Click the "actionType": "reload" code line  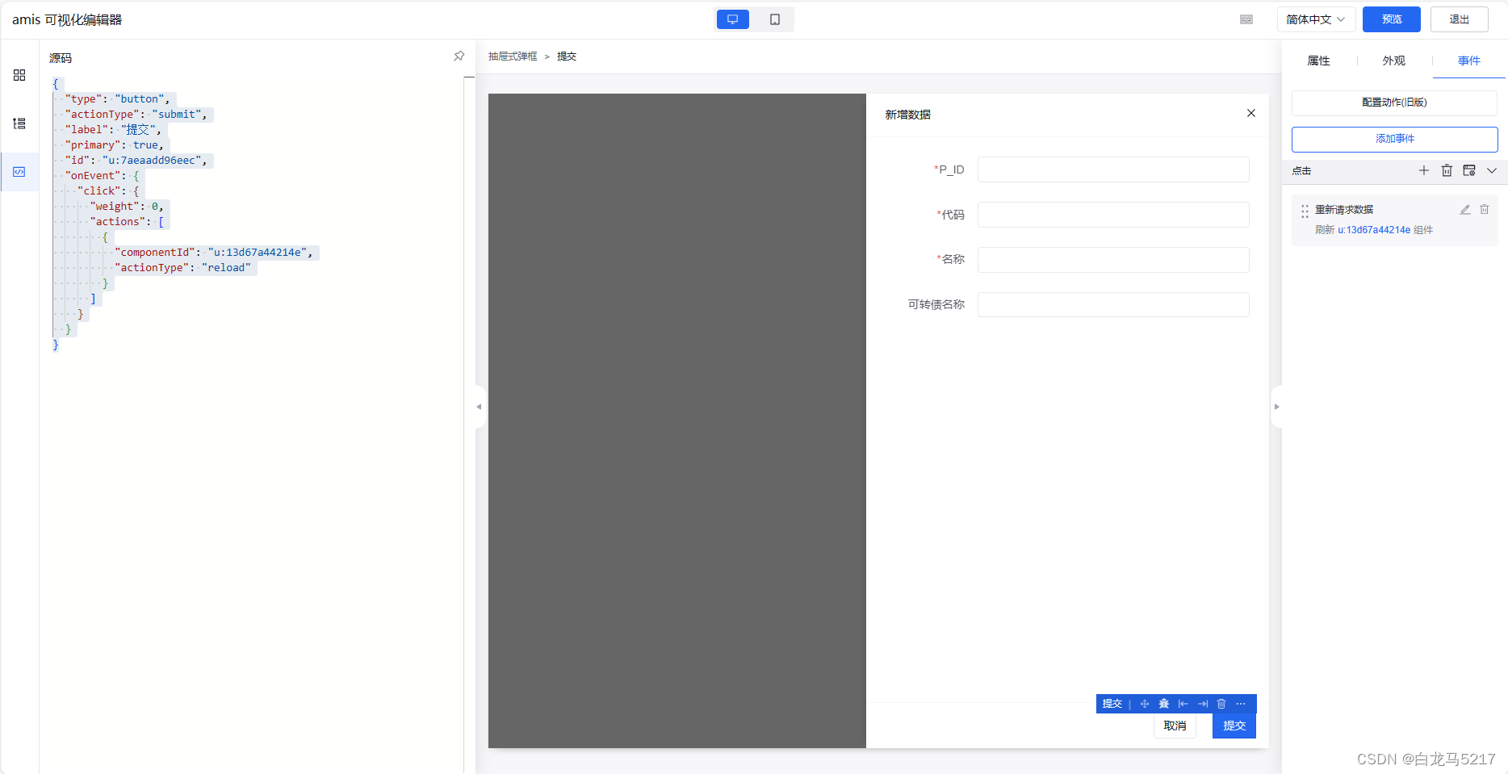click(182, 268)
